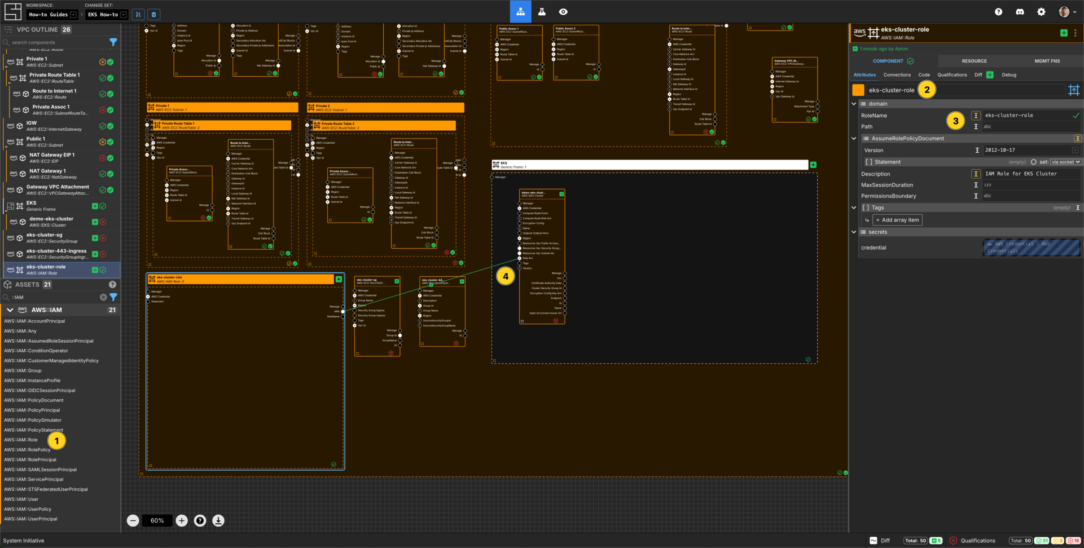The image size is (1084, 548).
Task: Clear the ::IAM asset search
Action: click(103, 297)
